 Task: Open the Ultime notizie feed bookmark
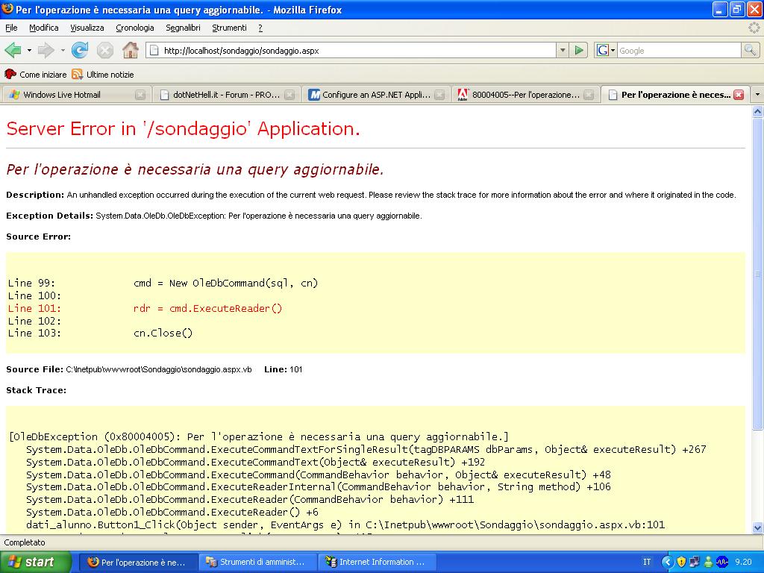pos(103,75)
